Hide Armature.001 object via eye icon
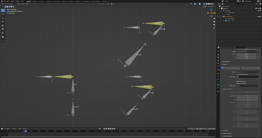 coord(258,17)
